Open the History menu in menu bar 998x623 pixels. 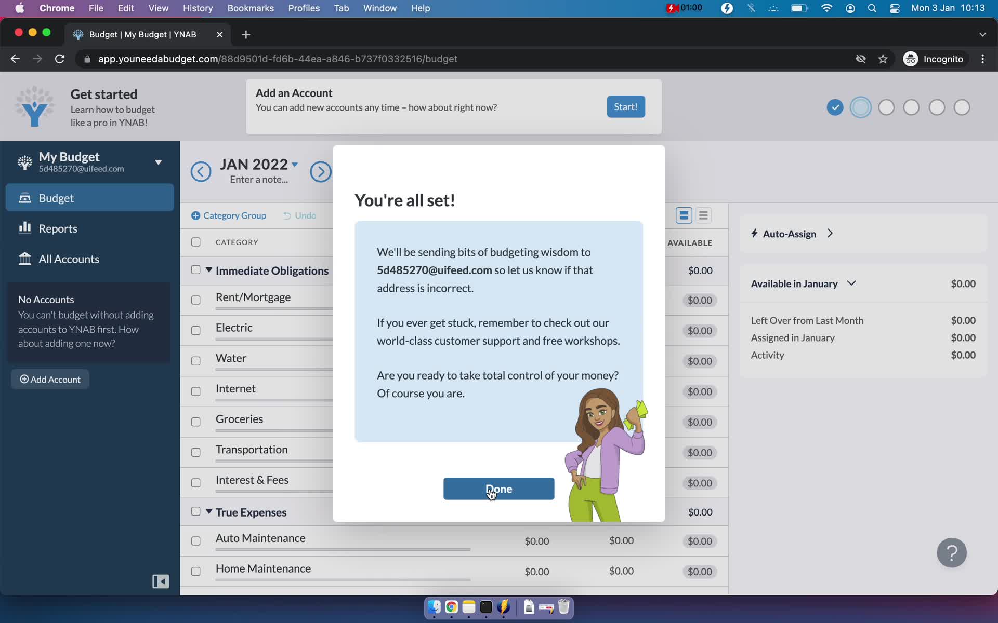[x=197, y=8]
